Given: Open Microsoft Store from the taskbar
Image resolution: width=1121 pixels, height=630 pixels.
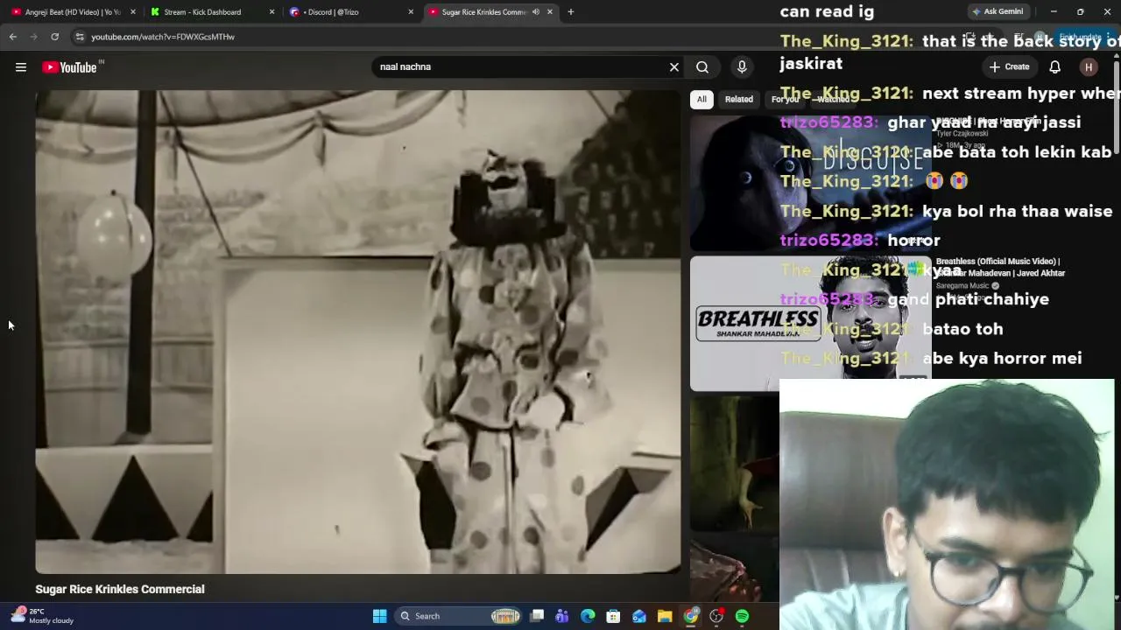Looking at the screenshot, I should 613,616.
